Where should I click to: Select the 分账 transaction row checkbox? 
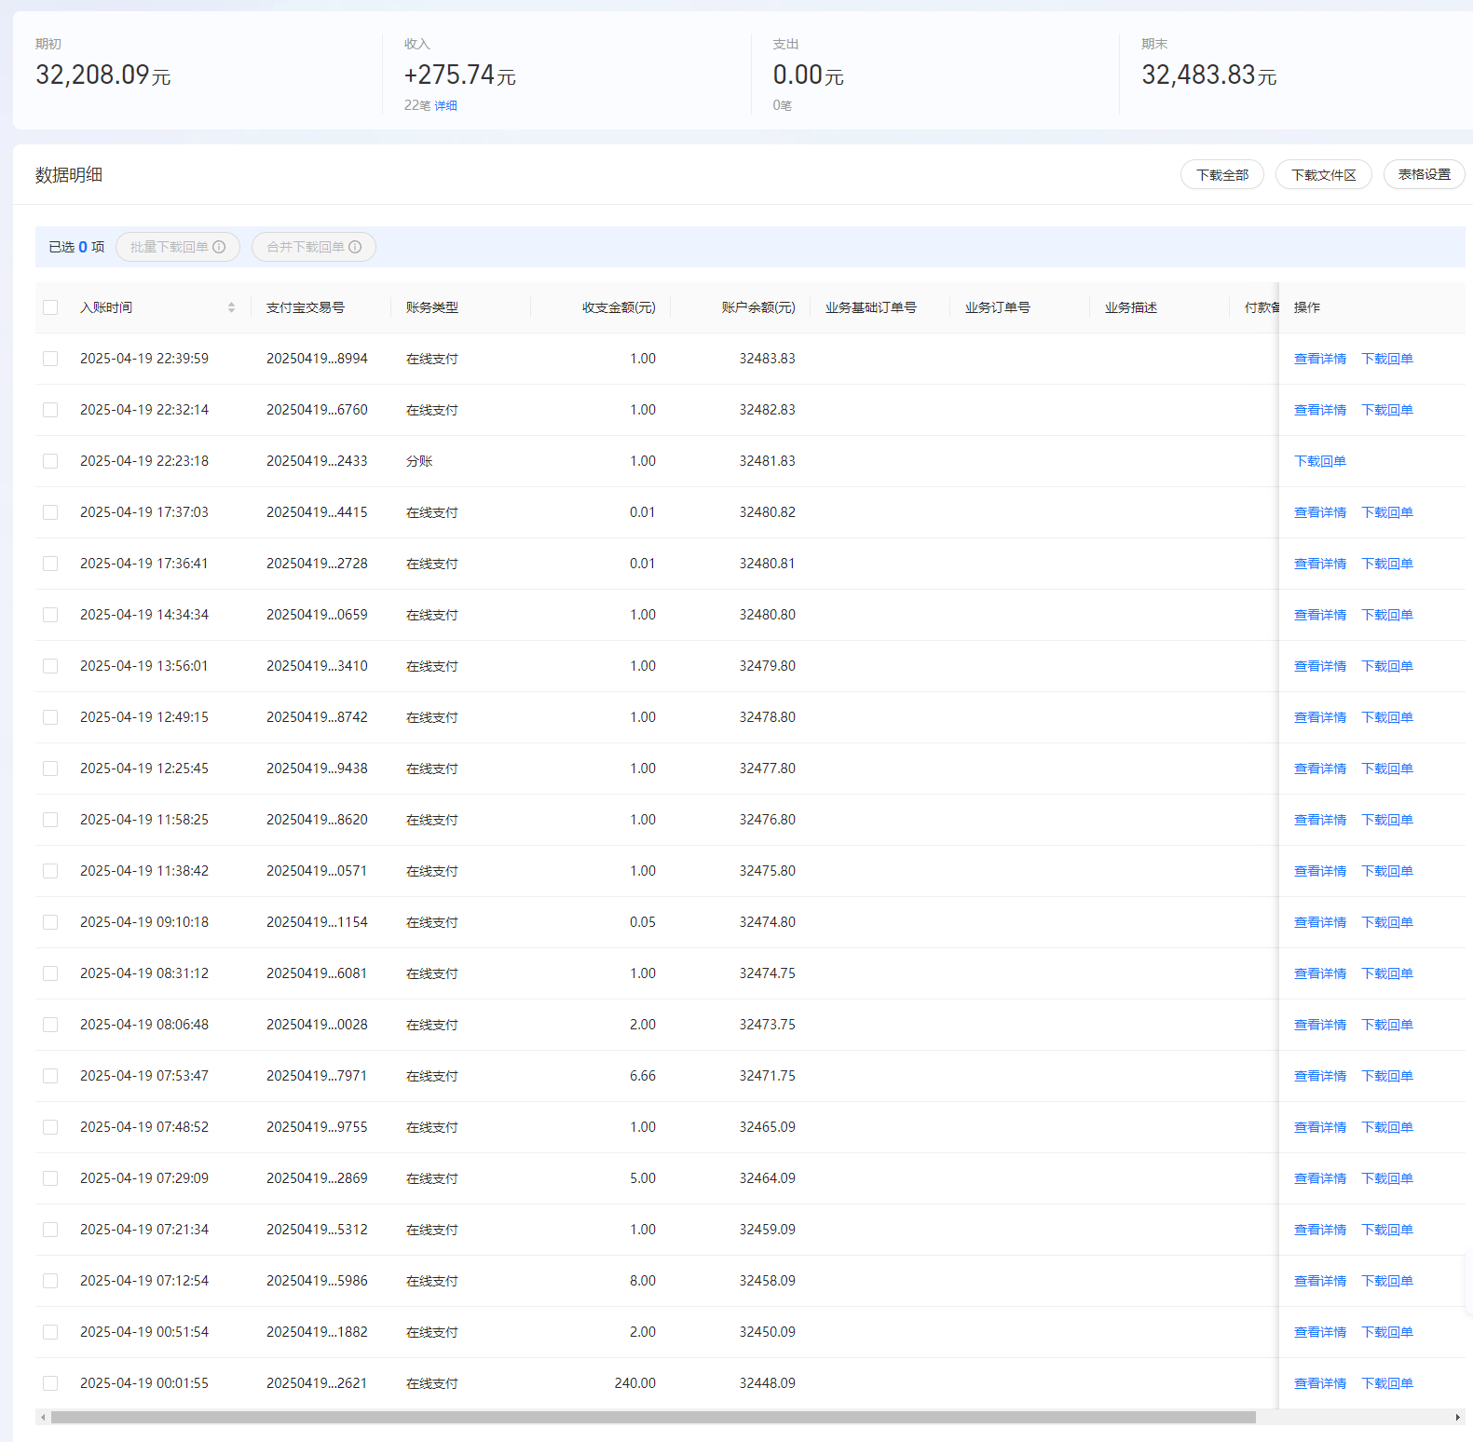[50, 461]
